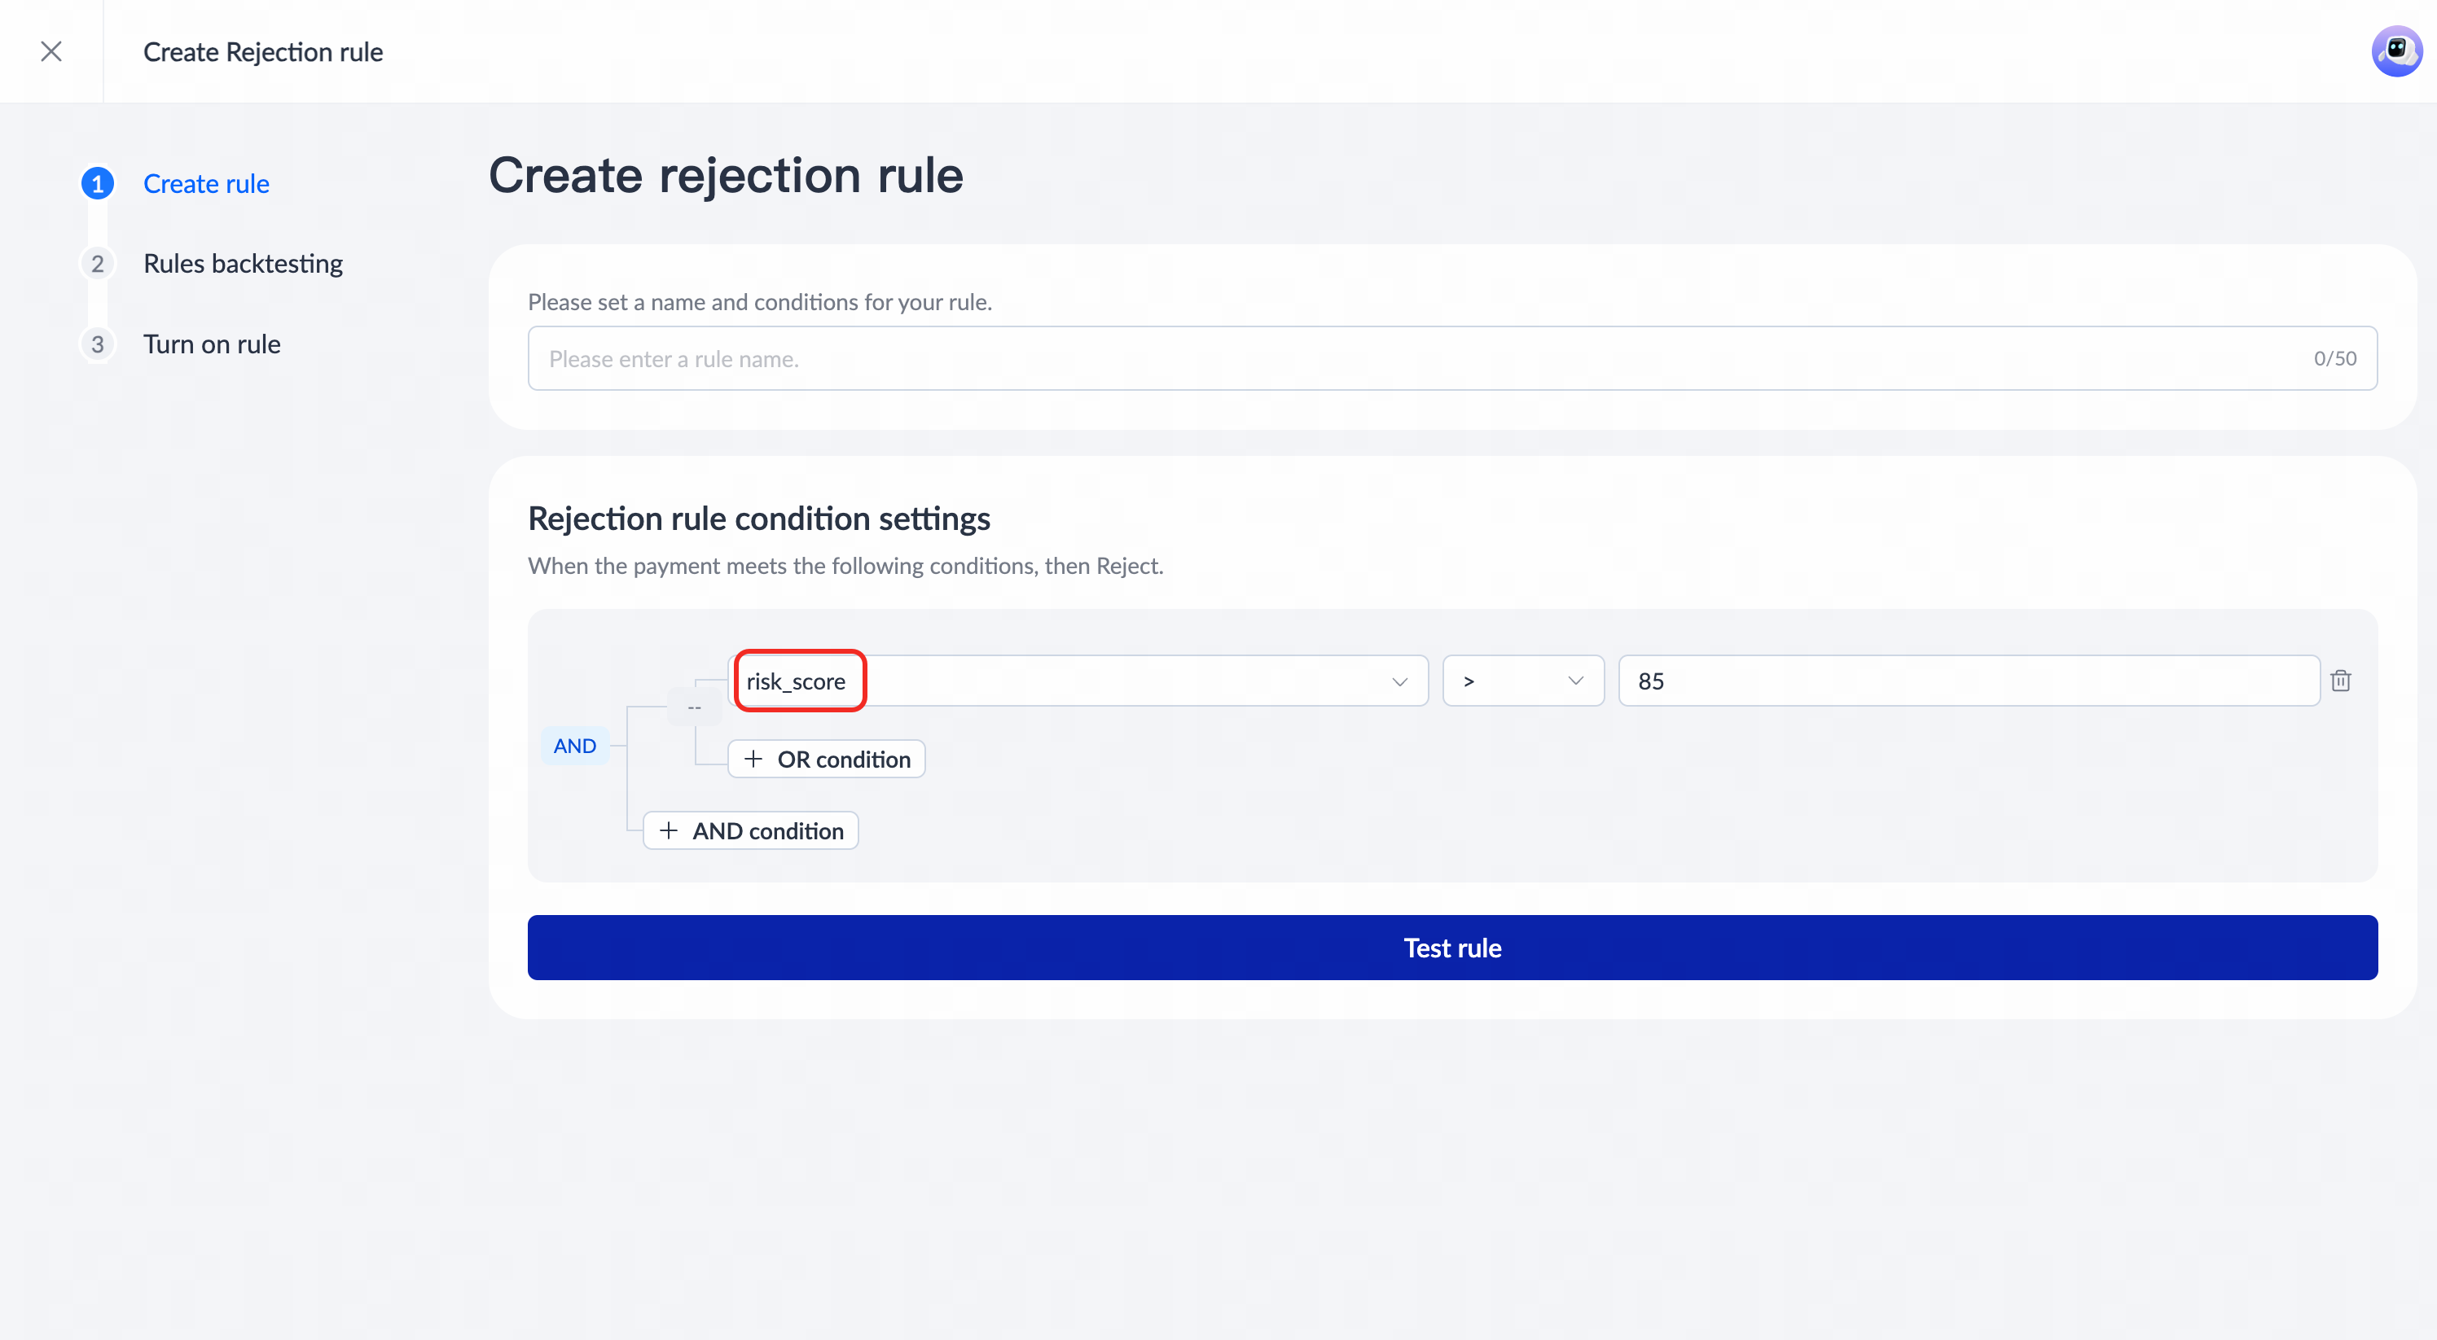This screenshot has height=1340, width=2437.
Task: Click the plus icon for AND condition
Action: pos(669,831)
